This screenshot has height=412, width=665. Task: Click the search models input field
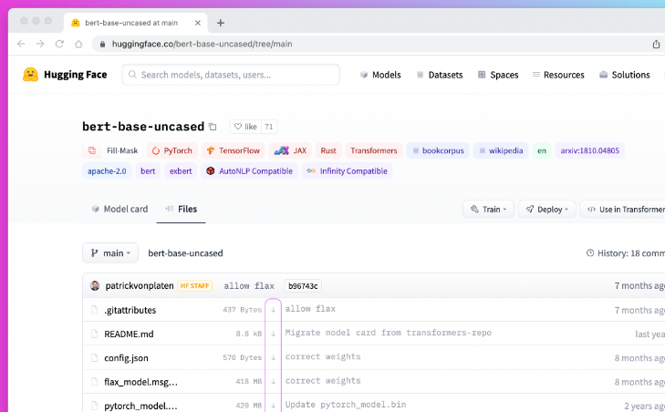231,75
